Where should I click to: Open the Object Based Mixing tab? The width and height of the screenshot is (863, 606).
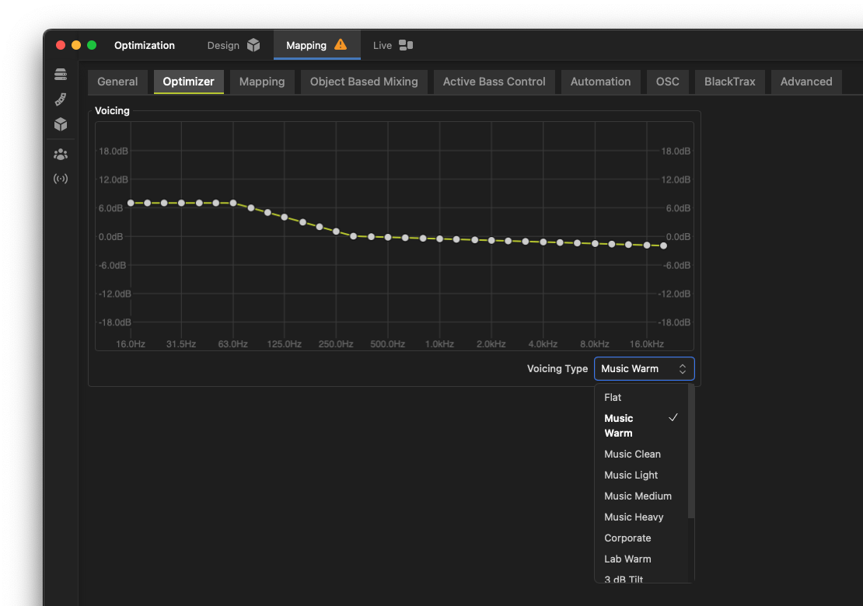click(x=364, y=82)
